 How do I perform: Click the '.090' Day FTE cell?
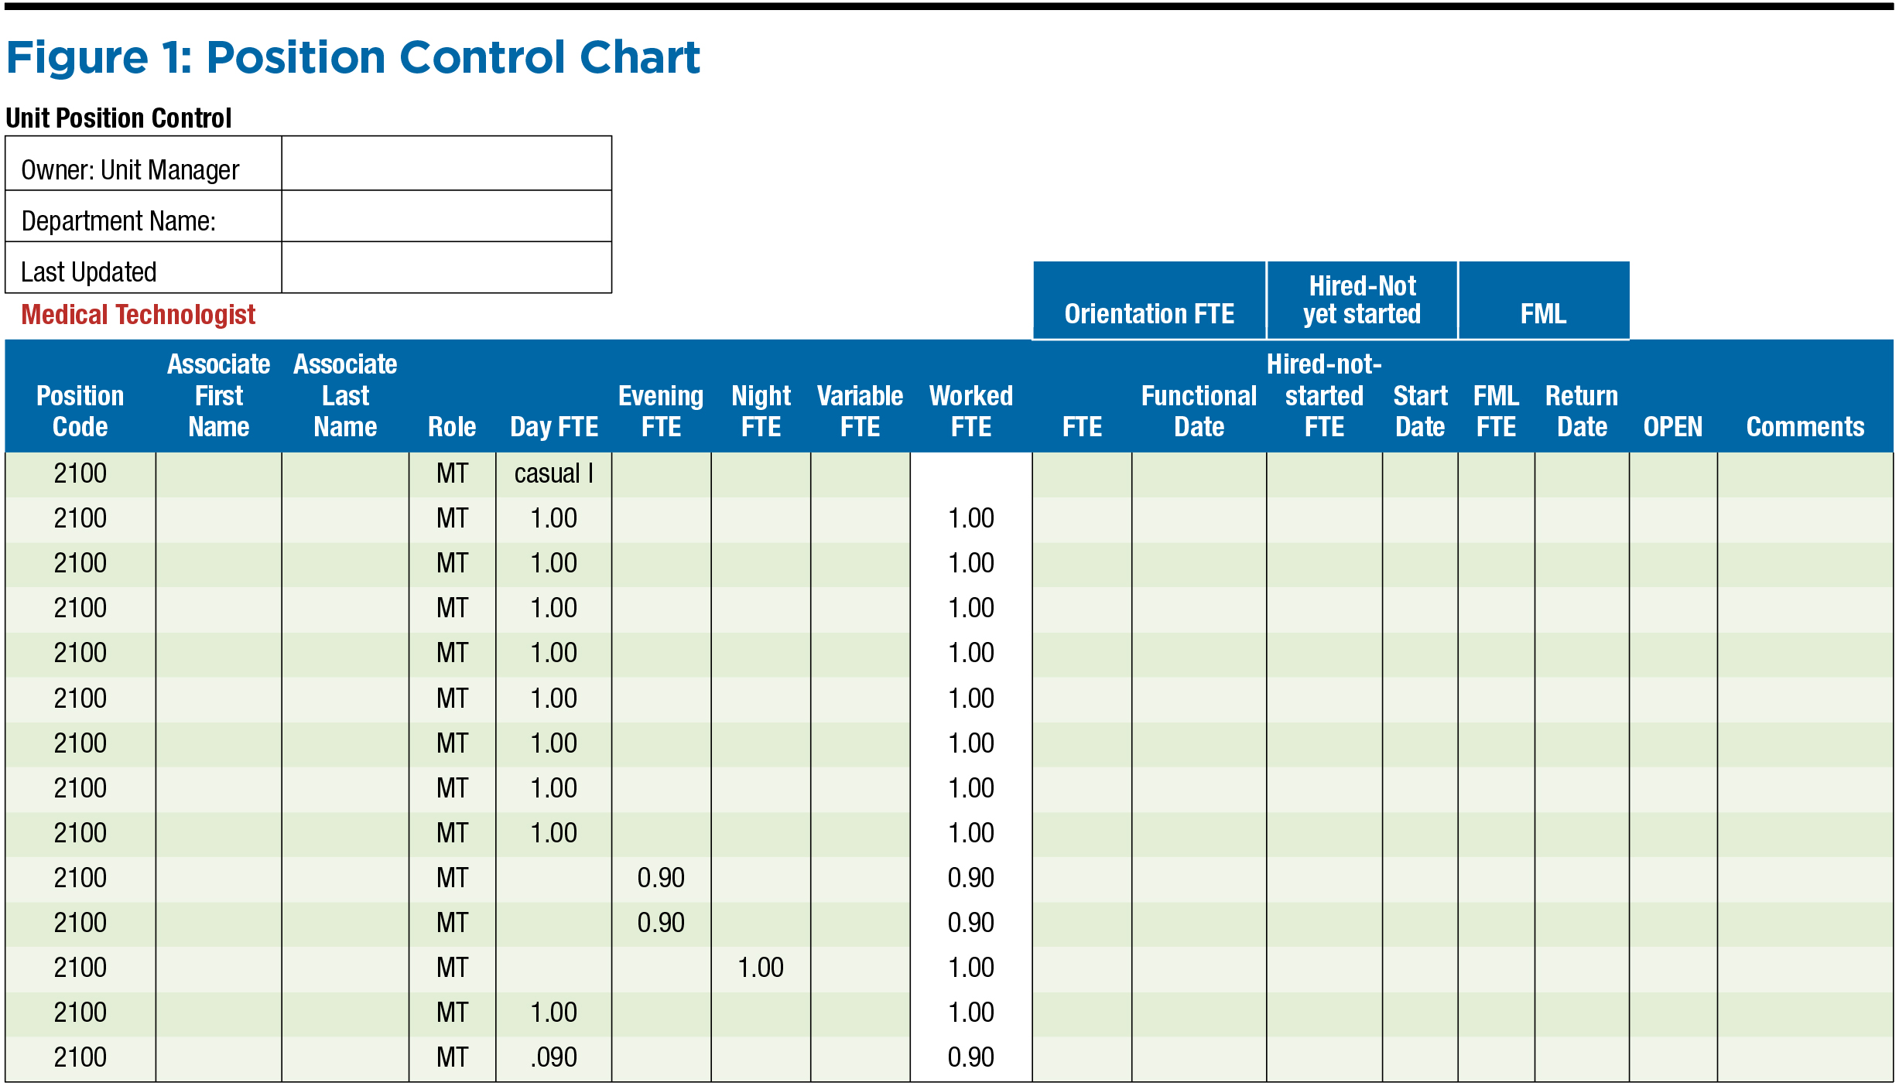pyautogui.click(x=554, y=1057)
